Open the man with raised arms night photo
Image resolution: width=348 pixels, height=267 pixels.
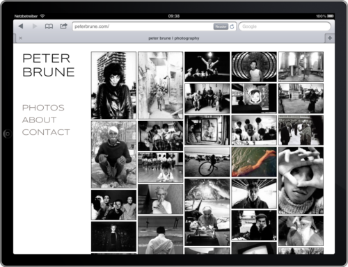tap(207, 67)
